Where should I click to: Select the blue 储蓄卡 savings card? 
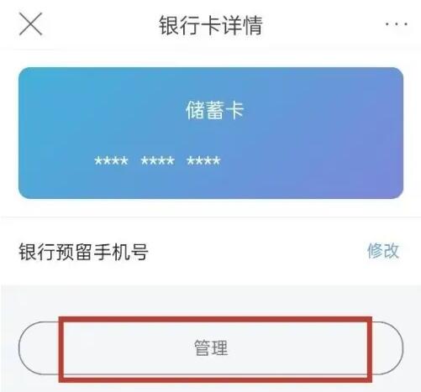tap(211, 133)
